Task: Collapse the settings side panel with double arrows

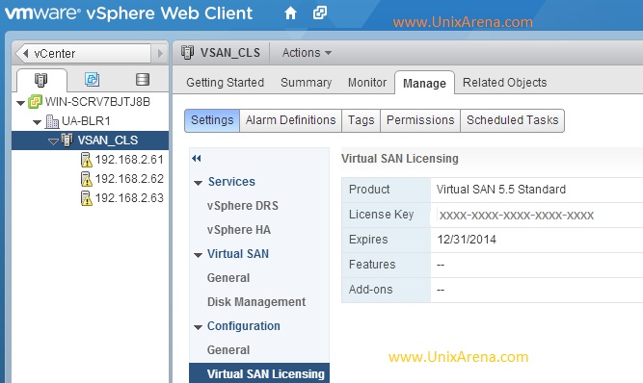Action: (197, 159)
